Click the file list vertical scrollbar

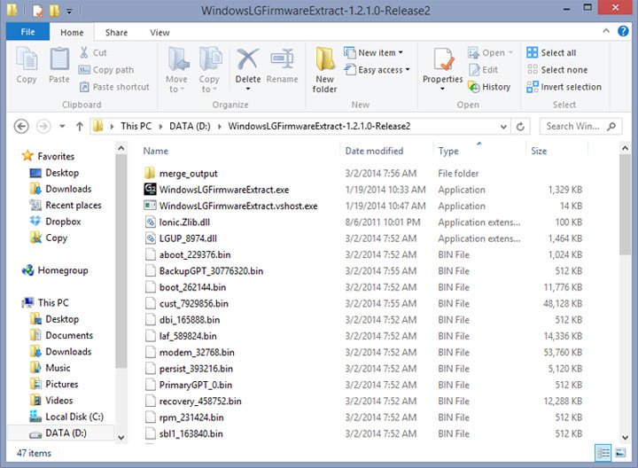[625, 206]
